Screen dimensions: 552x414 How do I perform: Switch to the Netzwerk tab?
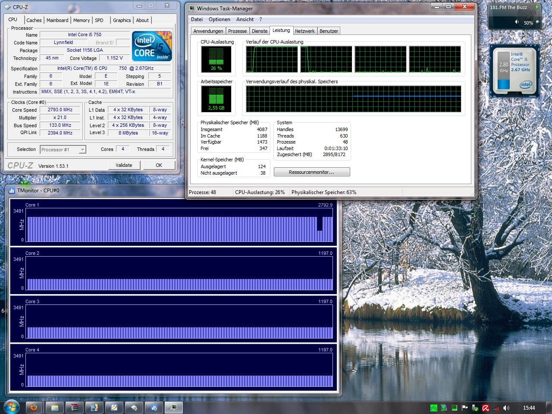pyautogui.click(x=305, y=31)
